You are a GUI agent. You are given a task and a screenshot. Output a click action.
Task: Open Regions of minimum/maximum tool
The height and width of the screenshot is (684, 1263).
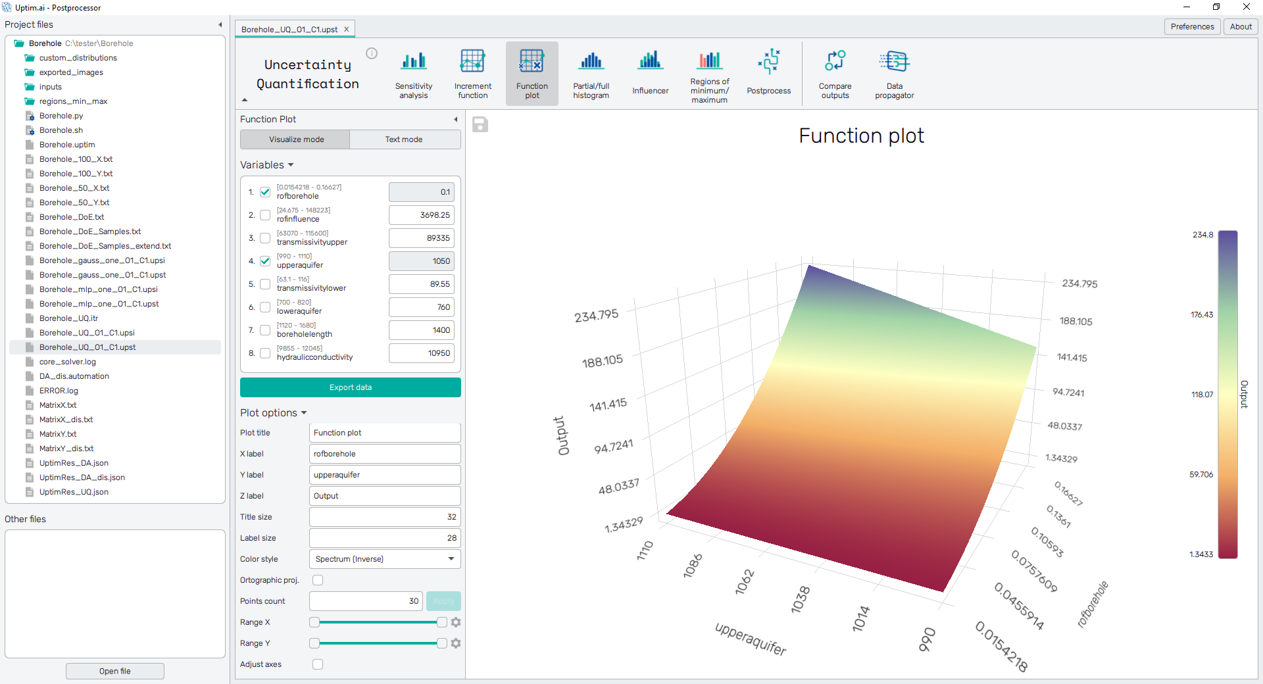[x=709, y=74]
